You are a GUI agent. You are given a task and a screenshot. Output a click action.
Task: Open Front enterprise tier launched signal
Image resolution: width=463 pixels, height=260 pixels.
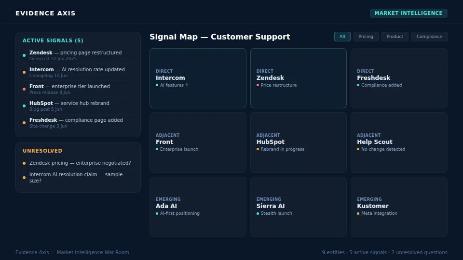pos(78,89)
